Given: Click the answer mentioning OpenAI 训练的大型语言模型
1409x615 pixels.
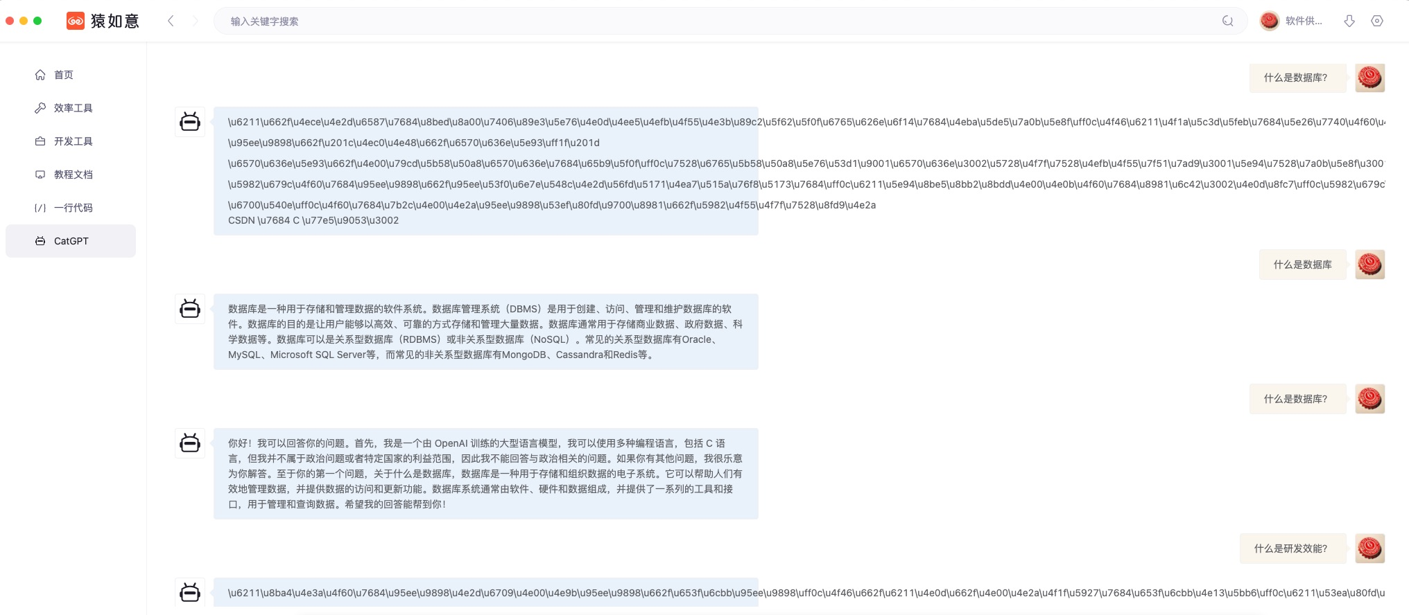Looking at the screenshot, I should [x=485, y=474].
